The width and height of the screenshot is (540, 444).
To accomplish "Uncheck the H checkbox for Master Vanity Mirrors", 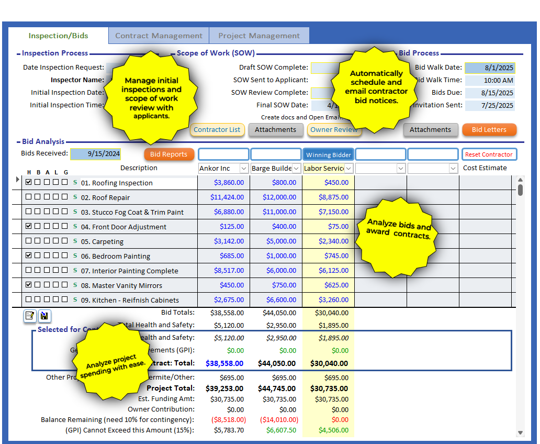I will (x=29, y=284).
